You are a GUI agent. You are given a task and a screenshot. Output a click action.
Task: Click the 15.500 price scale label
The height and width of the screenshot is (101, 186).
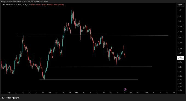(x=180, y=10)
